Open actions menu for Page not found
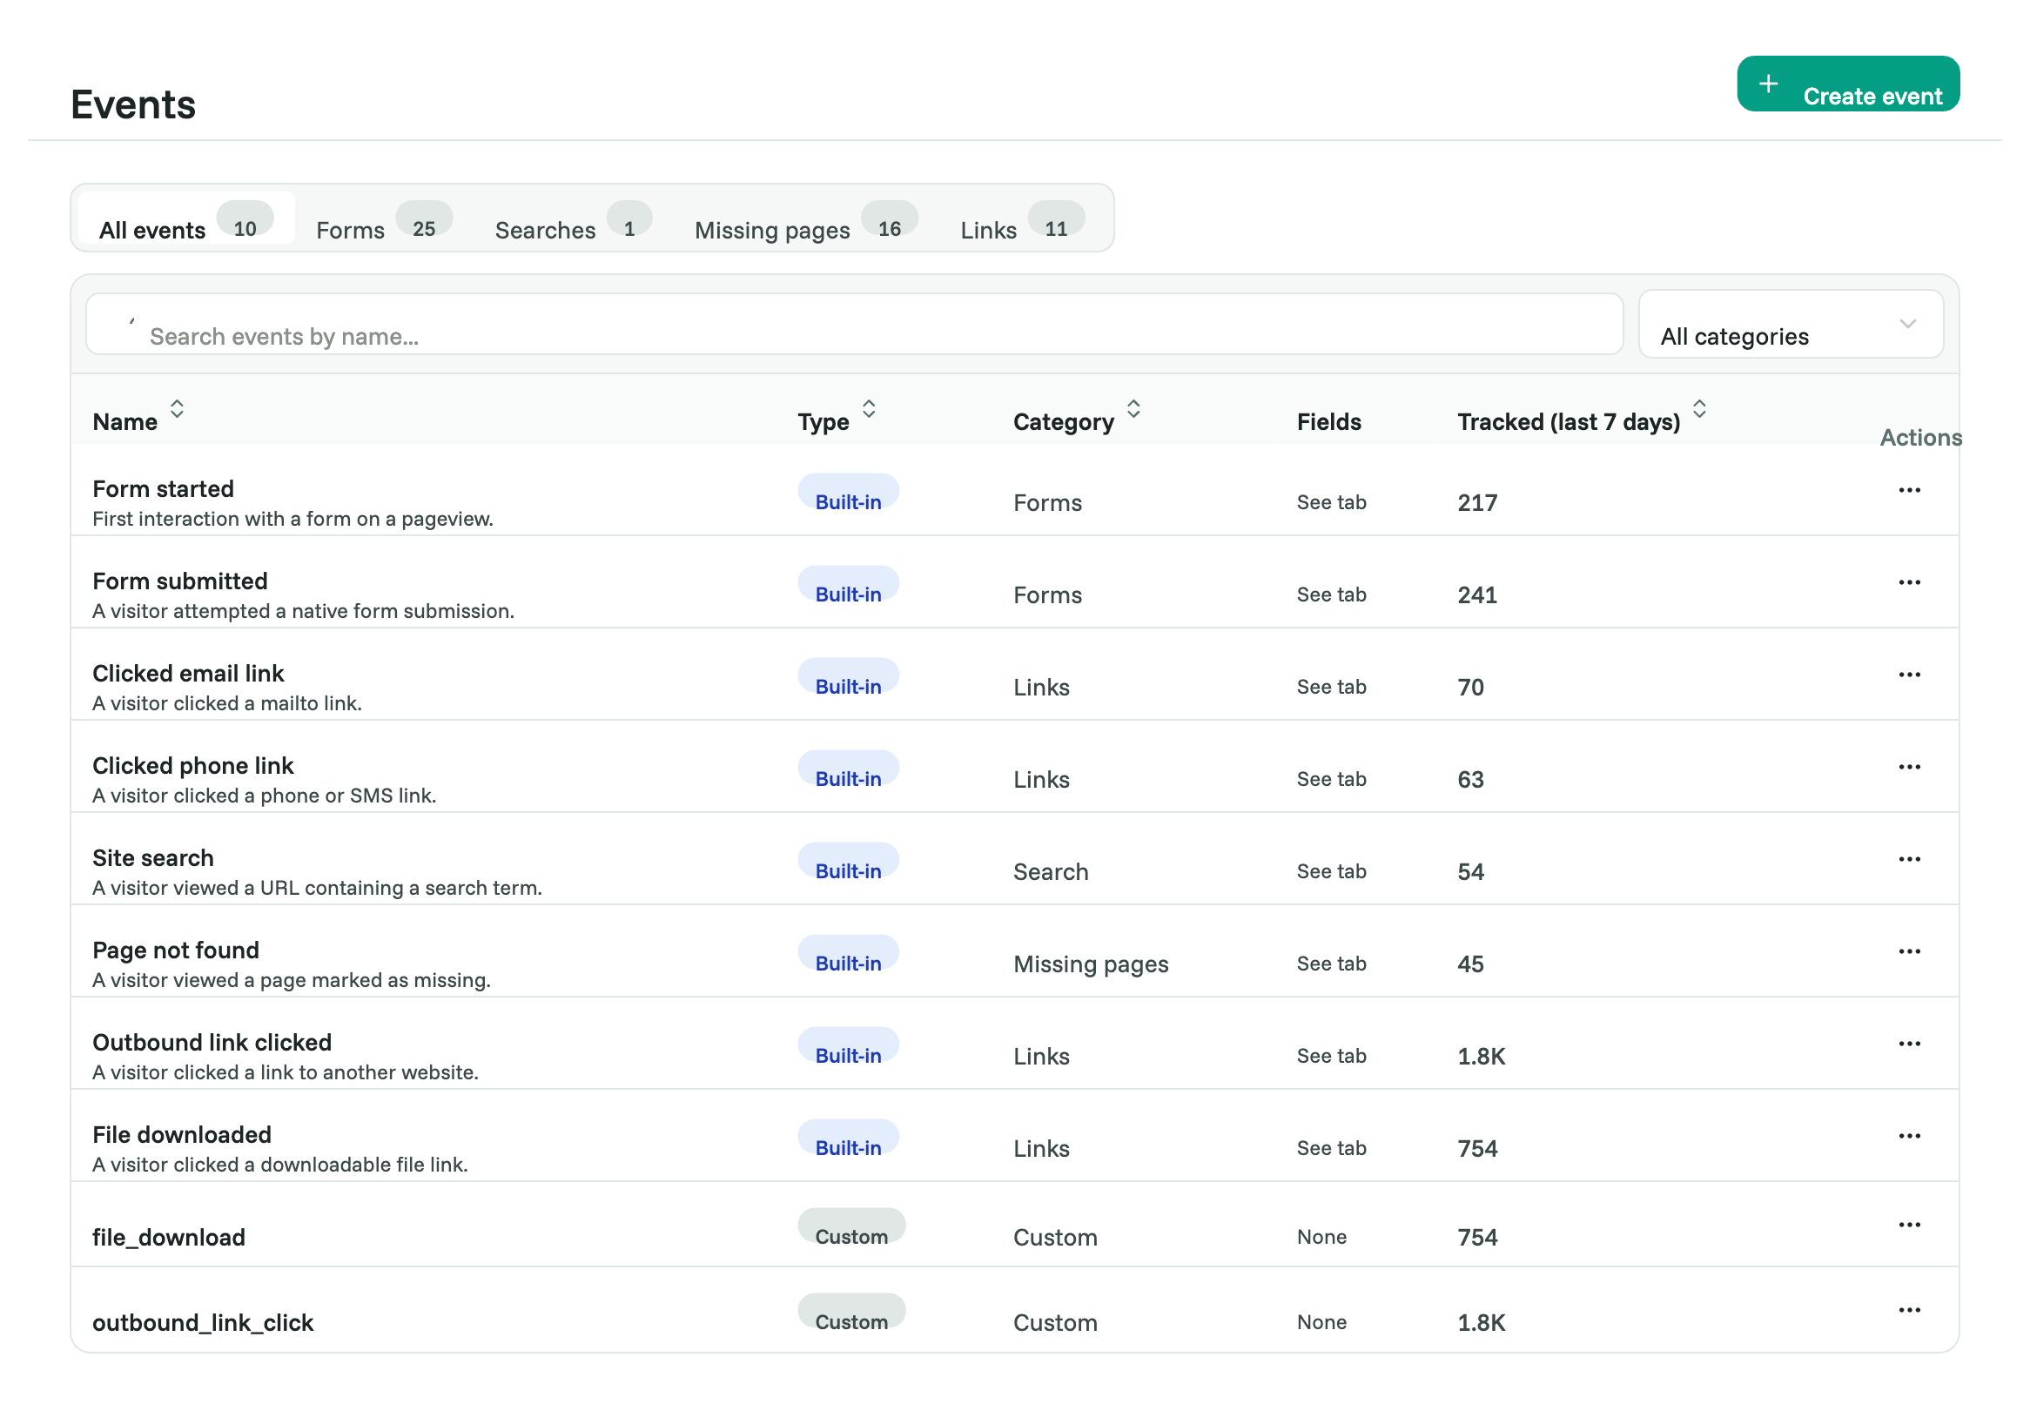This screenshot has height=1424, width=2030. pos(1909,951)
